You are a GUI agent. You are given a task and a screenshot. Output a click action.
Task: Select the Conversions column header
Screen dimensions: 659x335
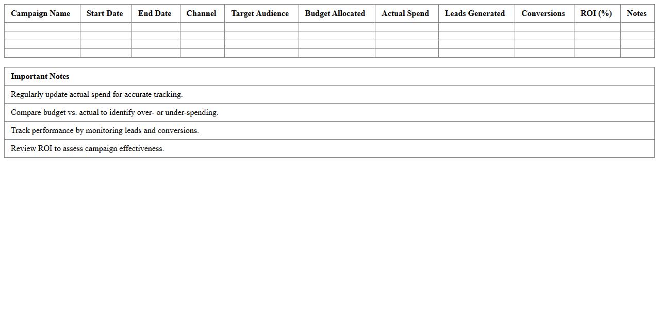click(x=543, y=13)
